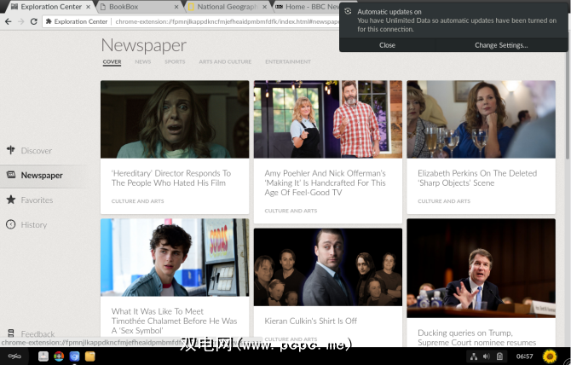Select the Sports section tab
571x365 pixels.
[174, 61]
